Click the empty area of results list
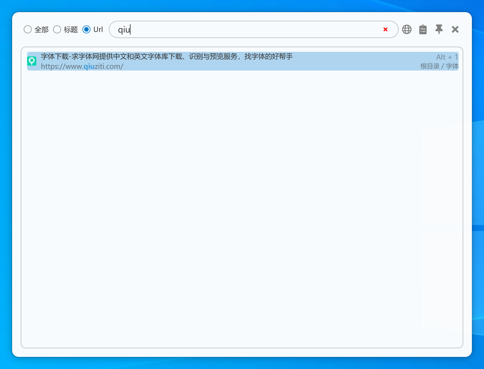Screen dimensions: 484x369 click(x=242, y=201)
